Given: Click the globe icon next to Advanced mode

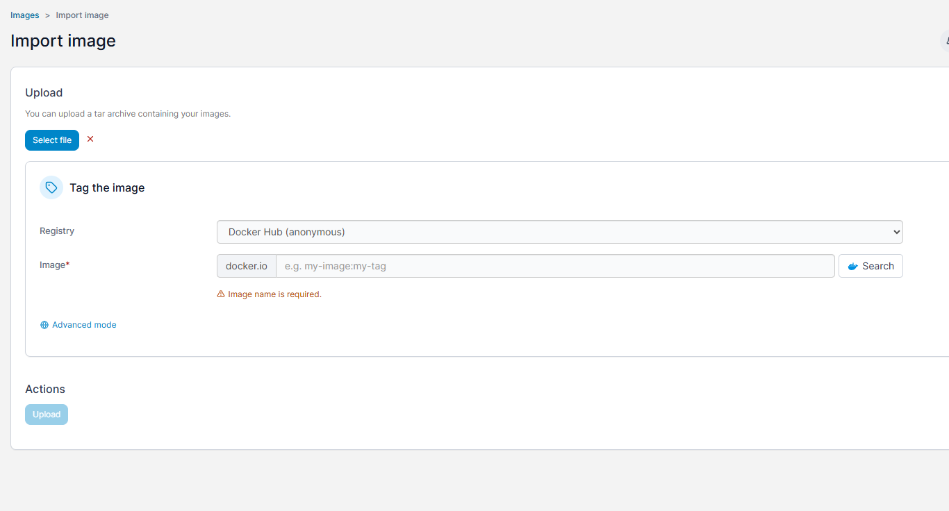Looking at the screenshot, I should [x=44, y=325].
